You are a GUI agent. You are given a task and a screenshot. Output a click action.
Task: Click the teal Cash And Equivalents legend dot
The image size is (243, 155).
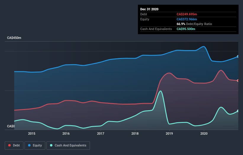click(x=51, y=145)
